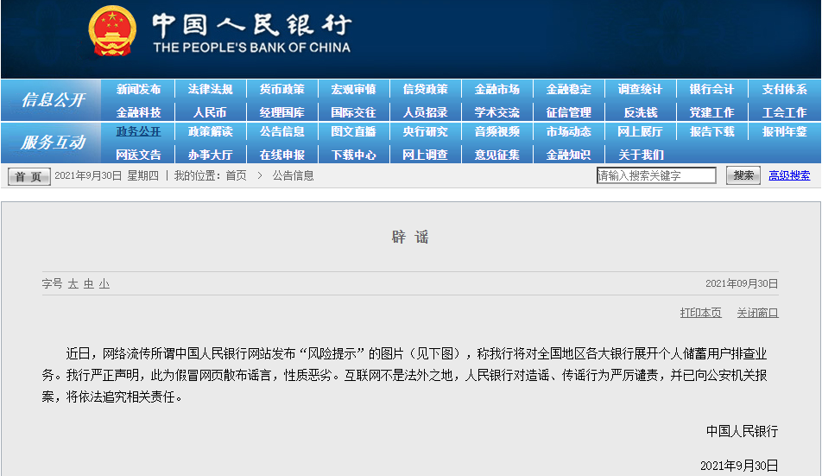Click the 中国人民银行 signature text

coord(742,431)
